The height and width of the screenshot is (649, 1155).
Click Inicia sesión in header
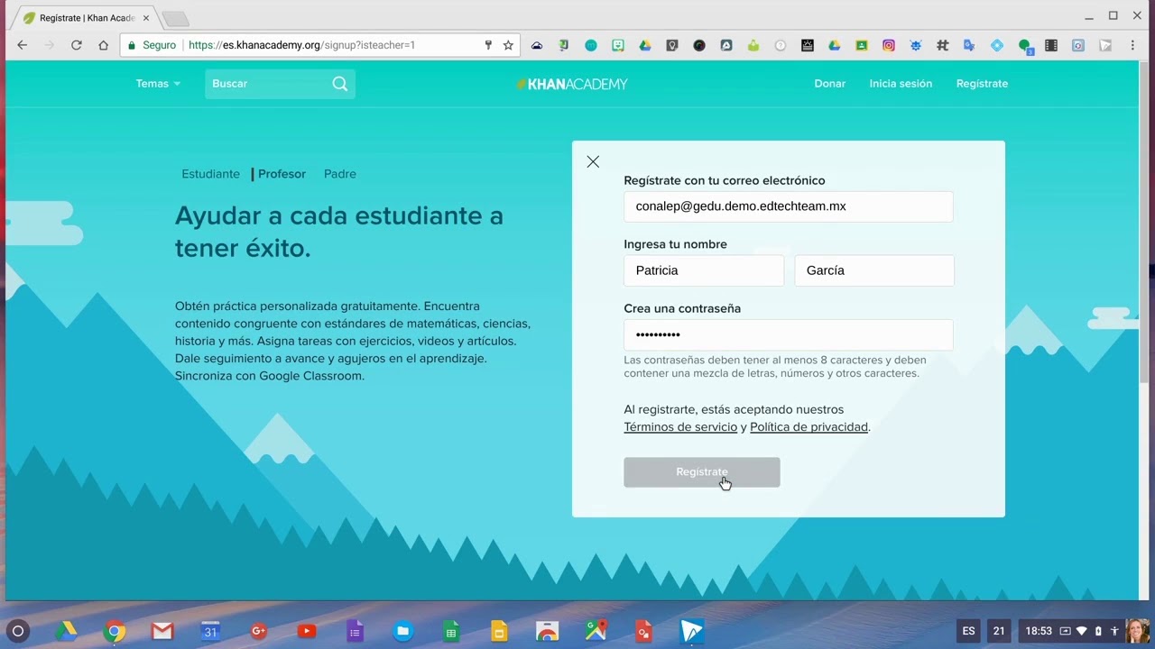(901, 84)
